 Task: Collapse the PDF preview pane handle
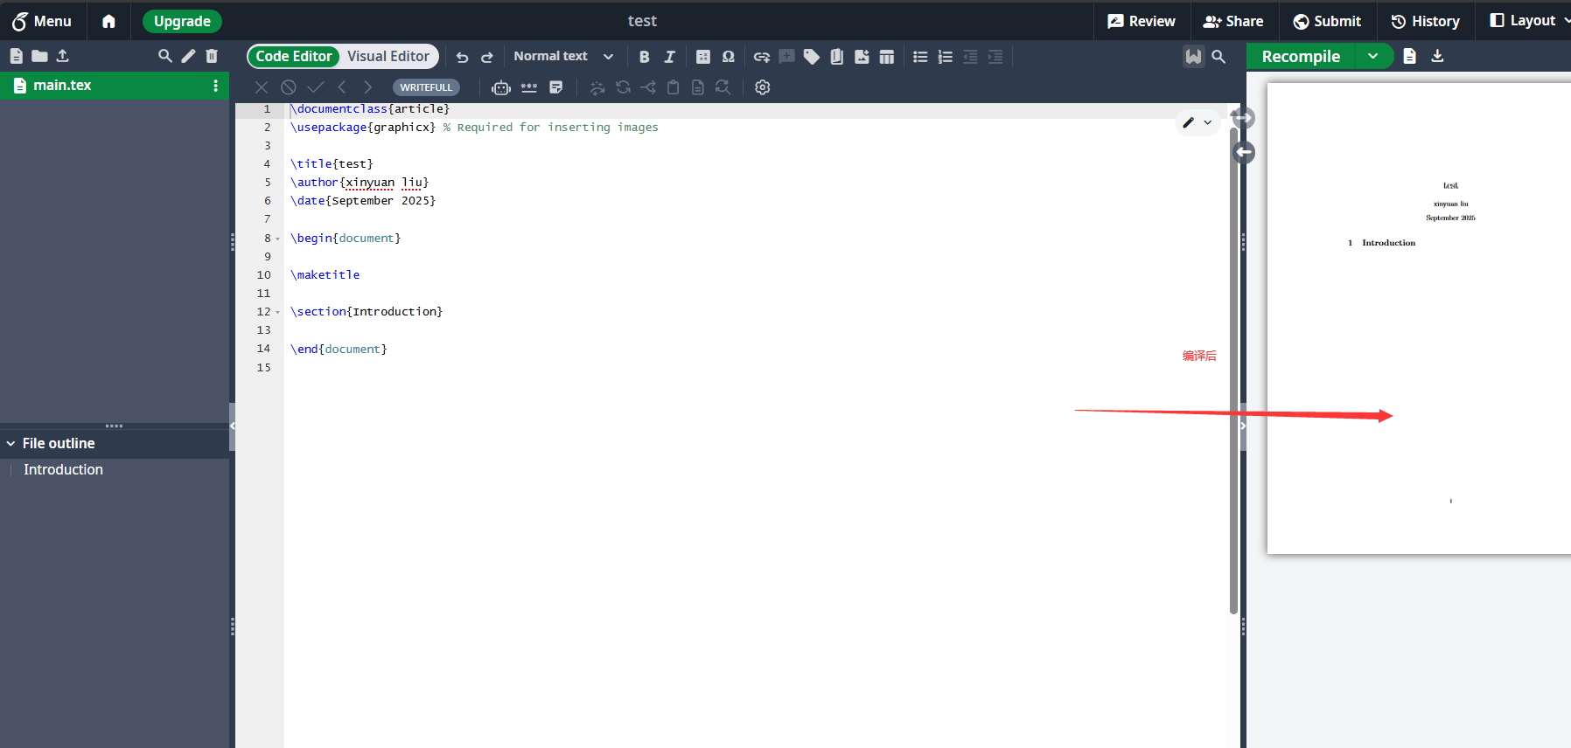pyautogui.click(x=1243, y=426)
